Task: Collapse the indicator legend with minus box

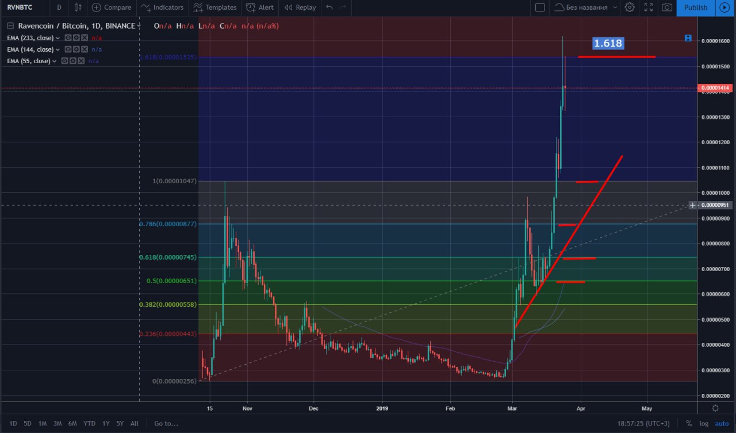Action: [11, 26]
